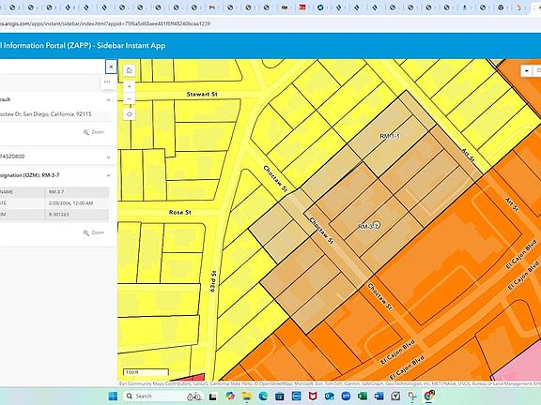Zoom in with the map plus icon
Viewport: 541px width, 405px height.
[129, 86]
